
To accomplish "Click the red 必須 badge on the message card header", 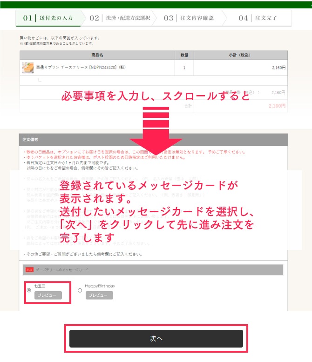I will pos(29,270).
